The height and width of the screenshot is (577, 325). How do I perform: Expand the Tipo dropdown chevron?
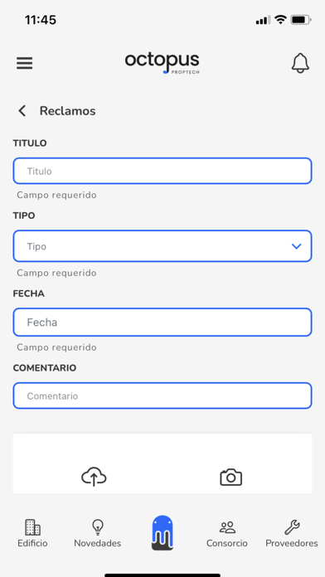[296, 246]
